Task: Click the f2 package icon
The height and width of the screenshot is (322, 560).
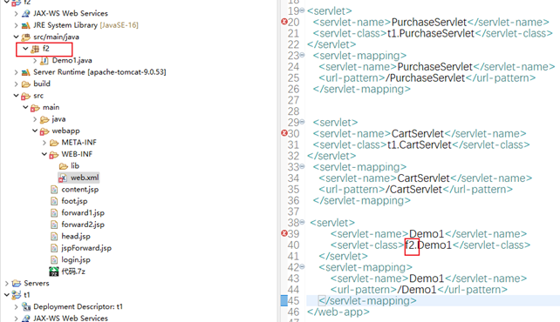Action: tap(35, 49)
